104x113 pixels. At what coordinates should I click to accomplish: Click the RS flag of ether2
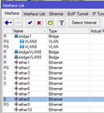tap(6, 68)
